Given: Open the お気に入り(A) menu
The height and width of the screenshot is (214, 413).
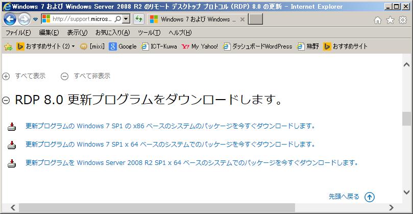Looking at the screenshot, I should tap(113, 33).
